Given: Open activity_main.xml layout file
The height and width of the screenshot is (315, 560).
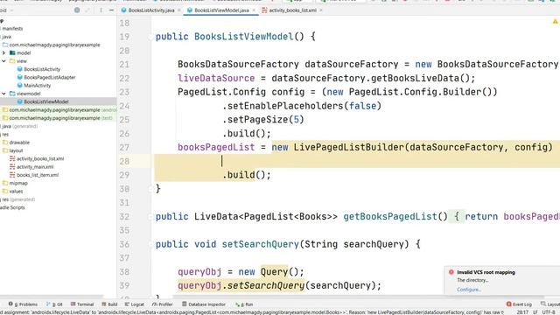Looking at the screenshot, I should 35,167.
